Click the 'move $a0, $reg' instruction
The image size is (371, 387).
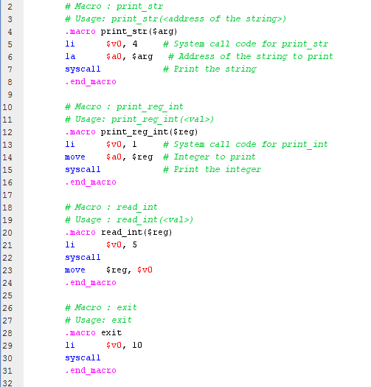(x=109, y=157)
